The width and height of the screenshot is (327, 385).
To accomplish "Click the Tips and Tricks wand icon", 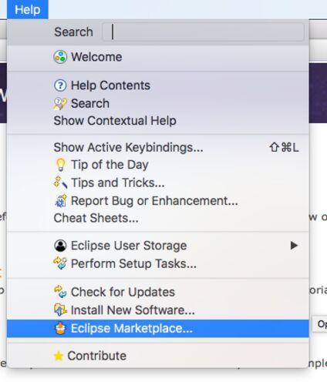I will coord(60,182).
